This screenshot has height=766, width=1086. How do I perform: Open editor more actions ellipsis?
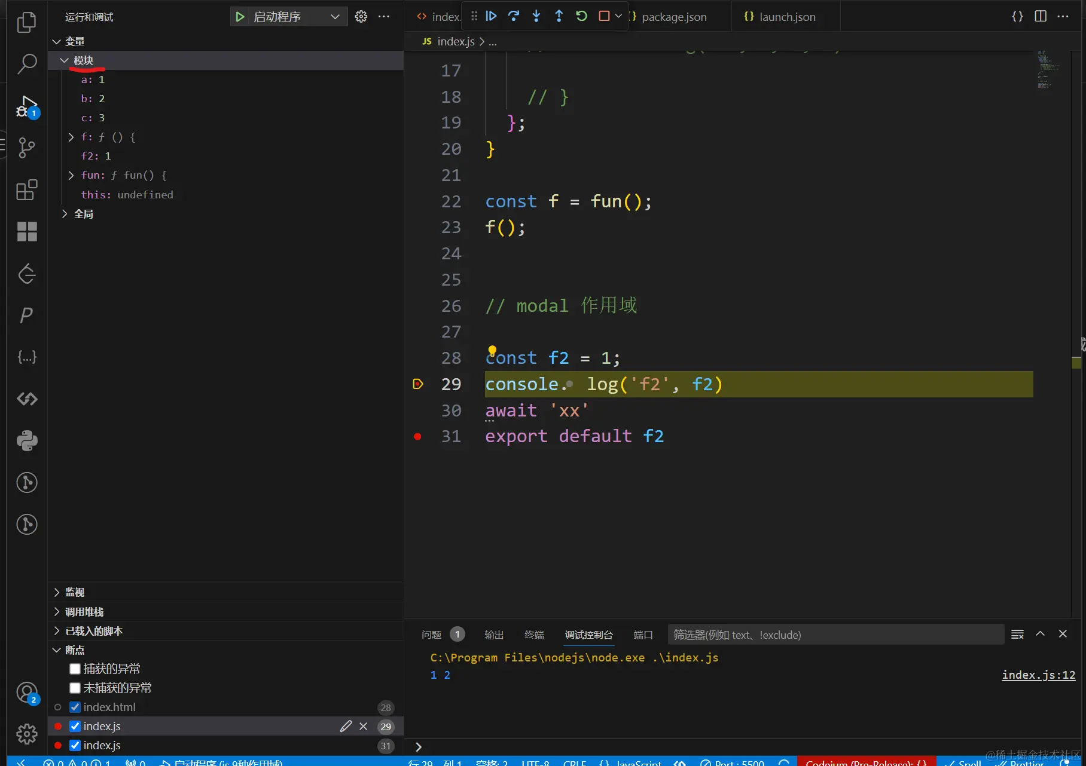point(1063,16)
